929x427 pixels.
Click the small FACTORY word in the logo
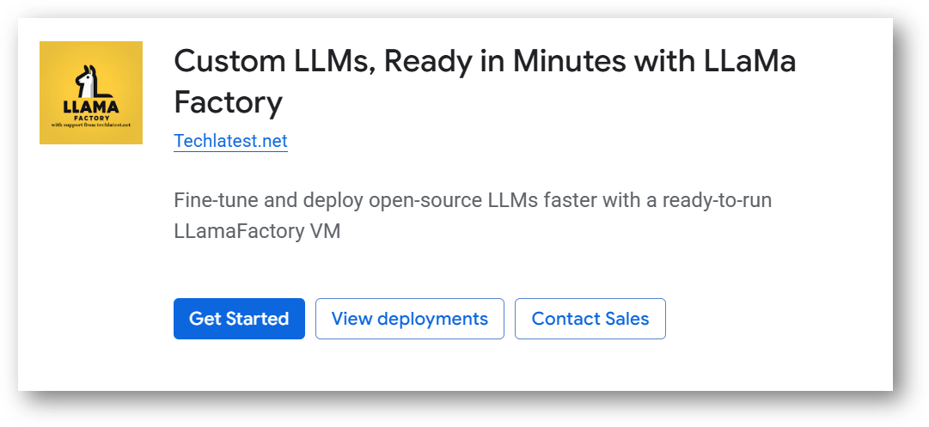(x=90, y=119)
